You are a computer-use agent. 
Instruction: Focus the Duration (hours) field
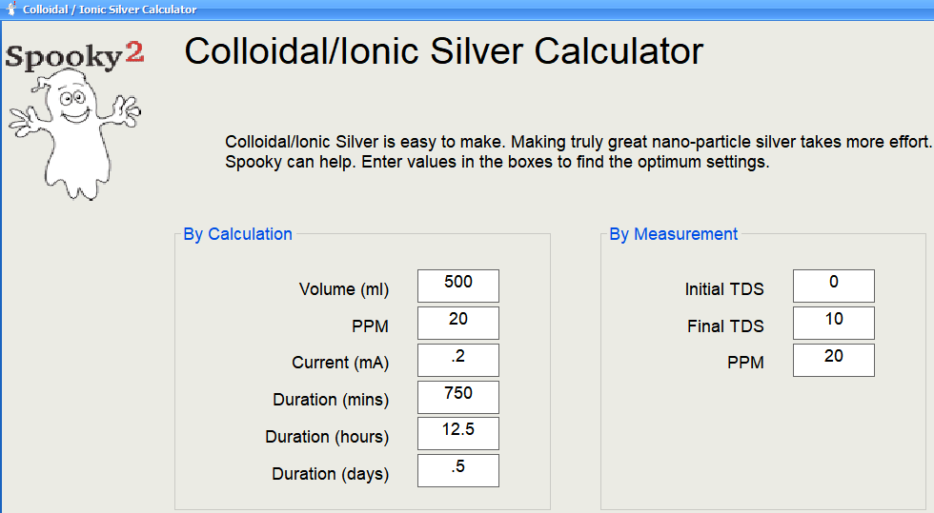(457, 434)
